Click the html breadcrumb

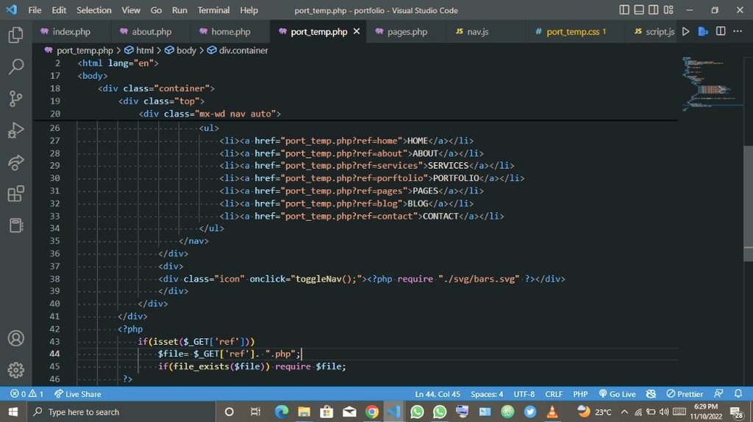(145, 51)
